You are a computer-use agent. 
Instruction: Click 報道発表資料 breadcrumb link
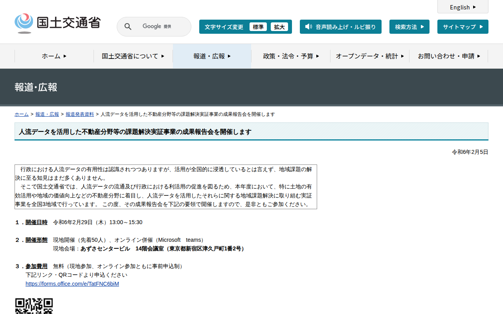(x=80, y=114)
